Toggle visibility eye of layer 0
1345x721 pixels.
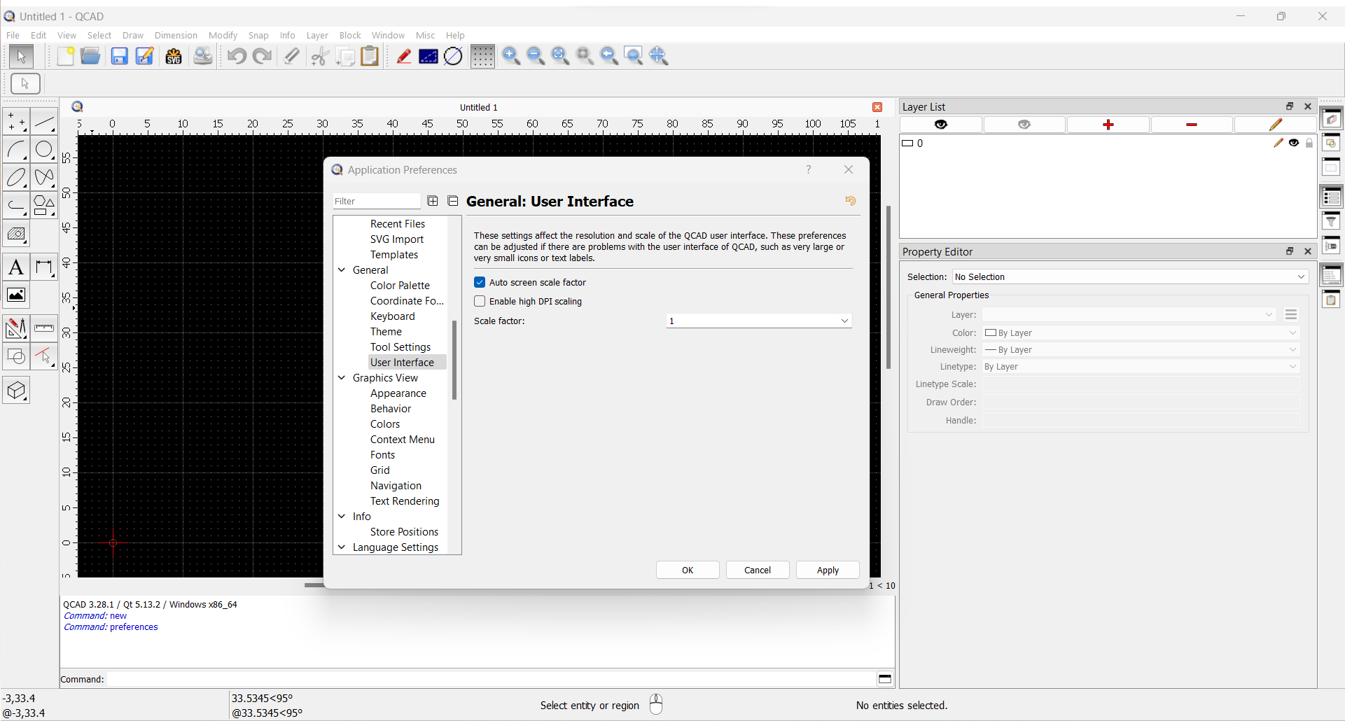pos(1294,143)
